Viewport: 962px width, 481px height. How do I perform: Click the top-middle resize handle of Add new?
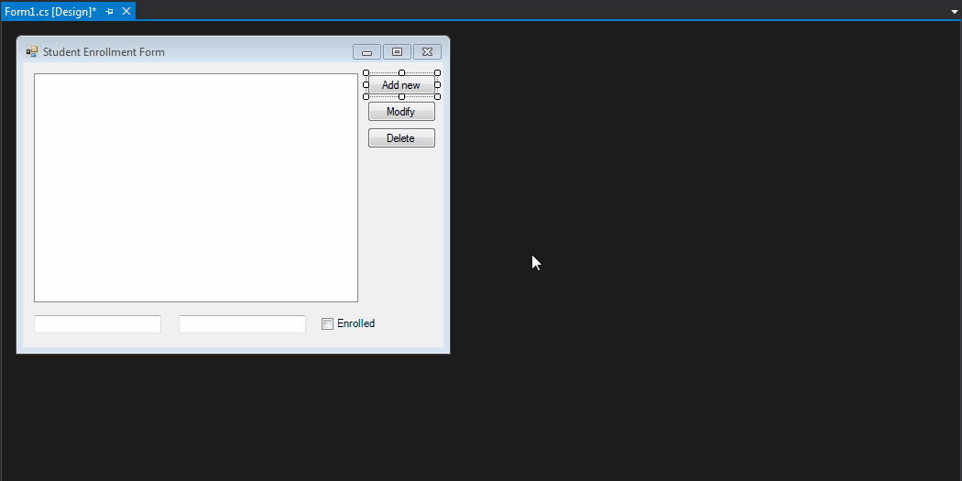401,73
